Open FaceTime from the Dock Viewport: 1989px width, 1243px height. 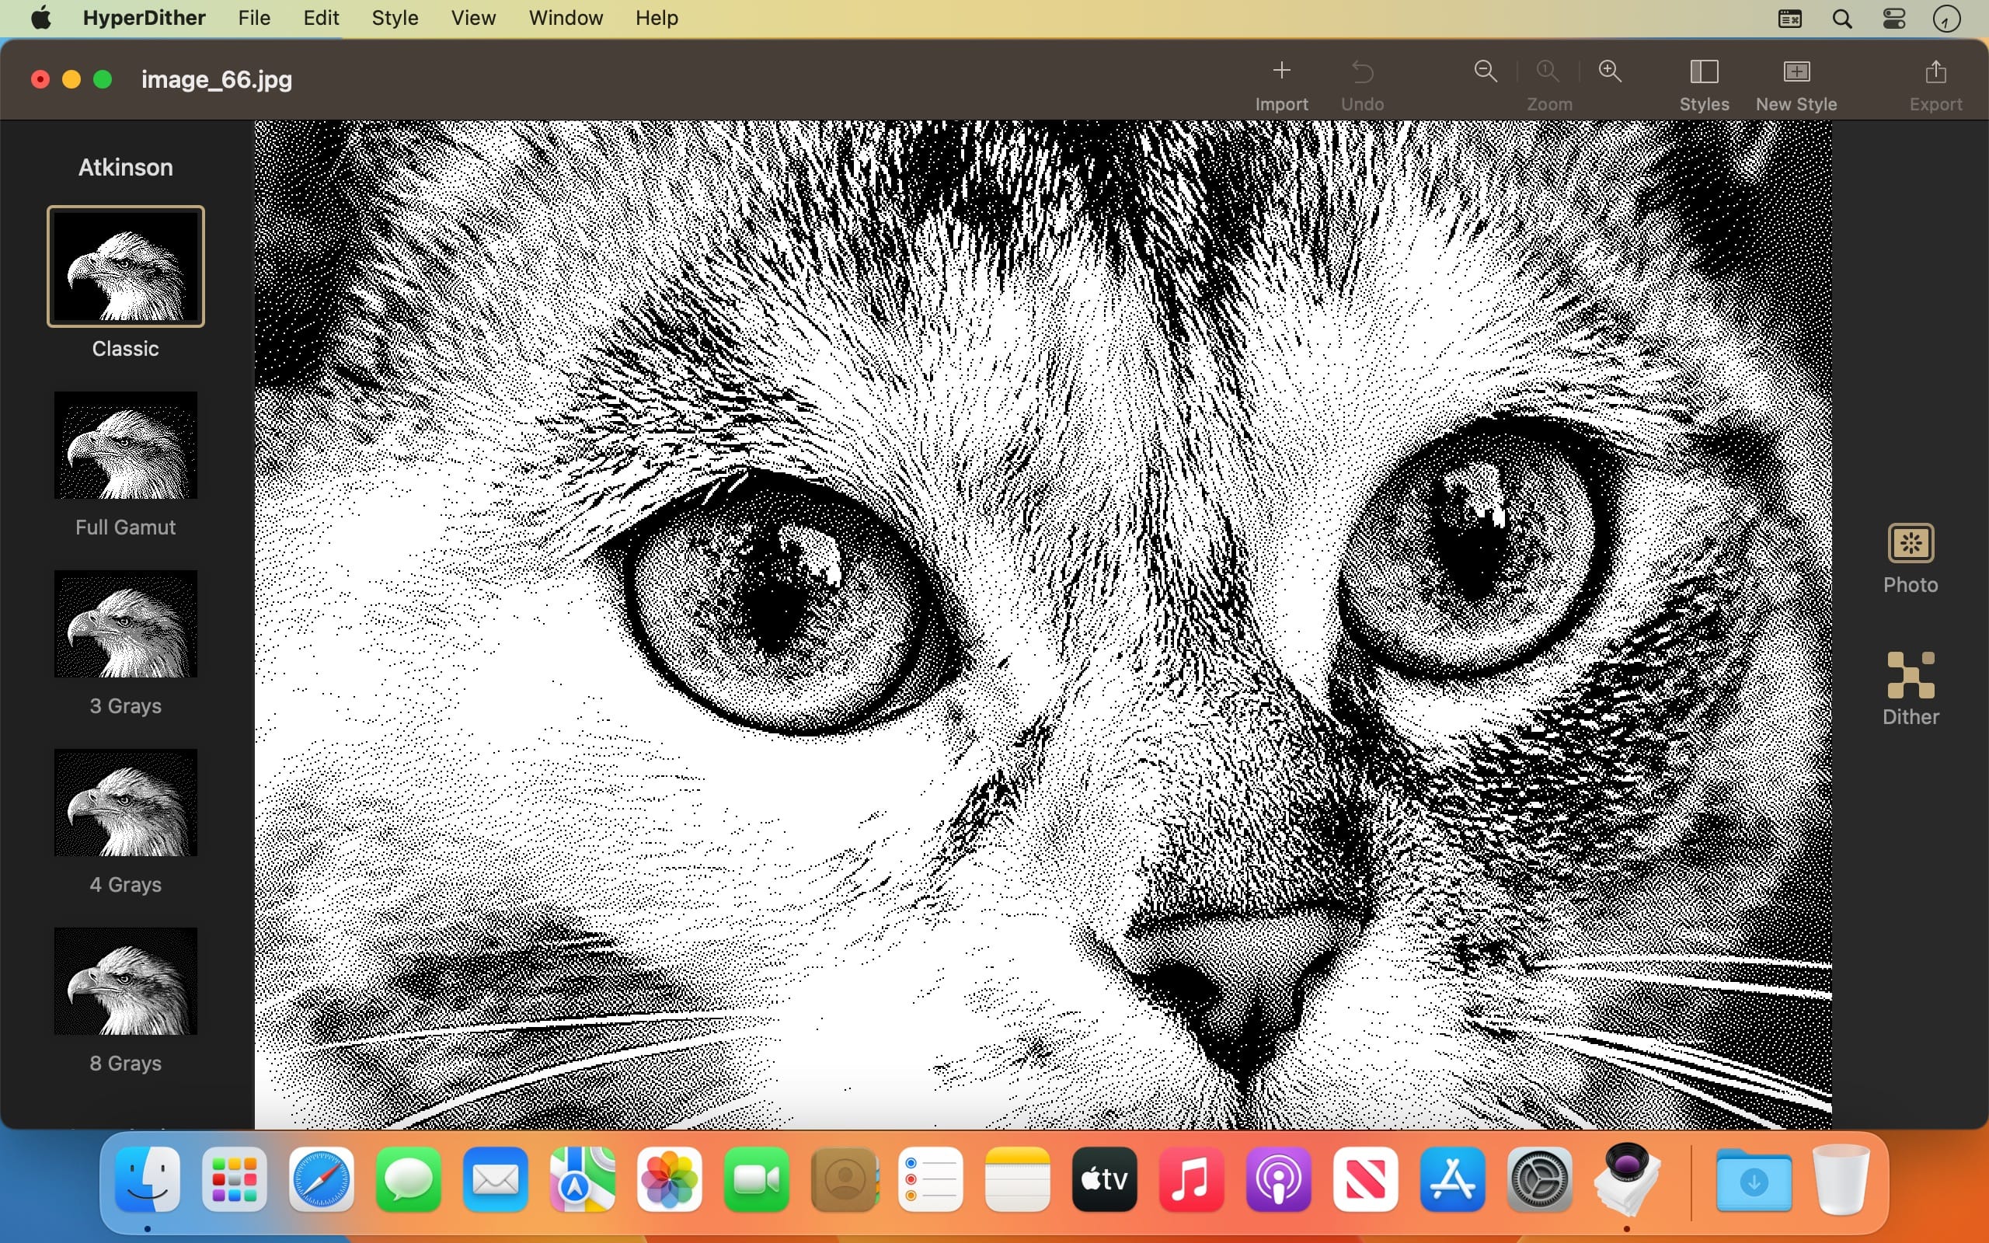tap(757, 1179)
